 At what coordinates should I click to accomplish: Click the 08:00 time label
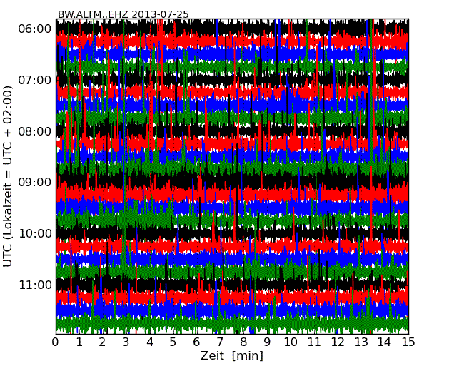click(x=35, y=131)
